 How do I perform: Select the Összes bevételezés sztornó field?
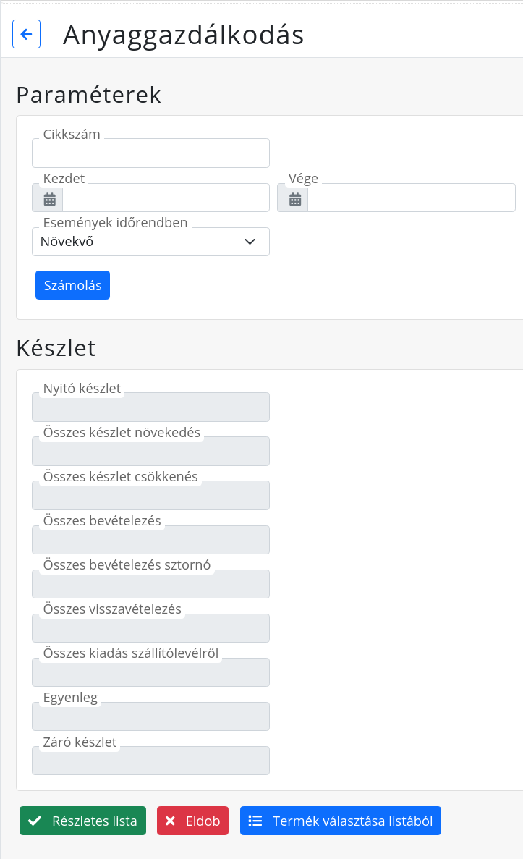(150, 584)
